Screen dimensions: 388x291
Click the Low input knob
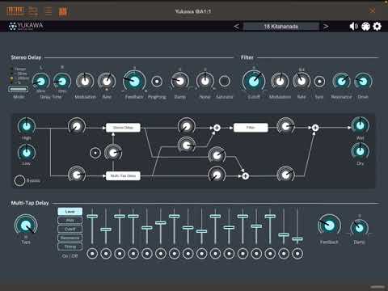coord(27,153)
